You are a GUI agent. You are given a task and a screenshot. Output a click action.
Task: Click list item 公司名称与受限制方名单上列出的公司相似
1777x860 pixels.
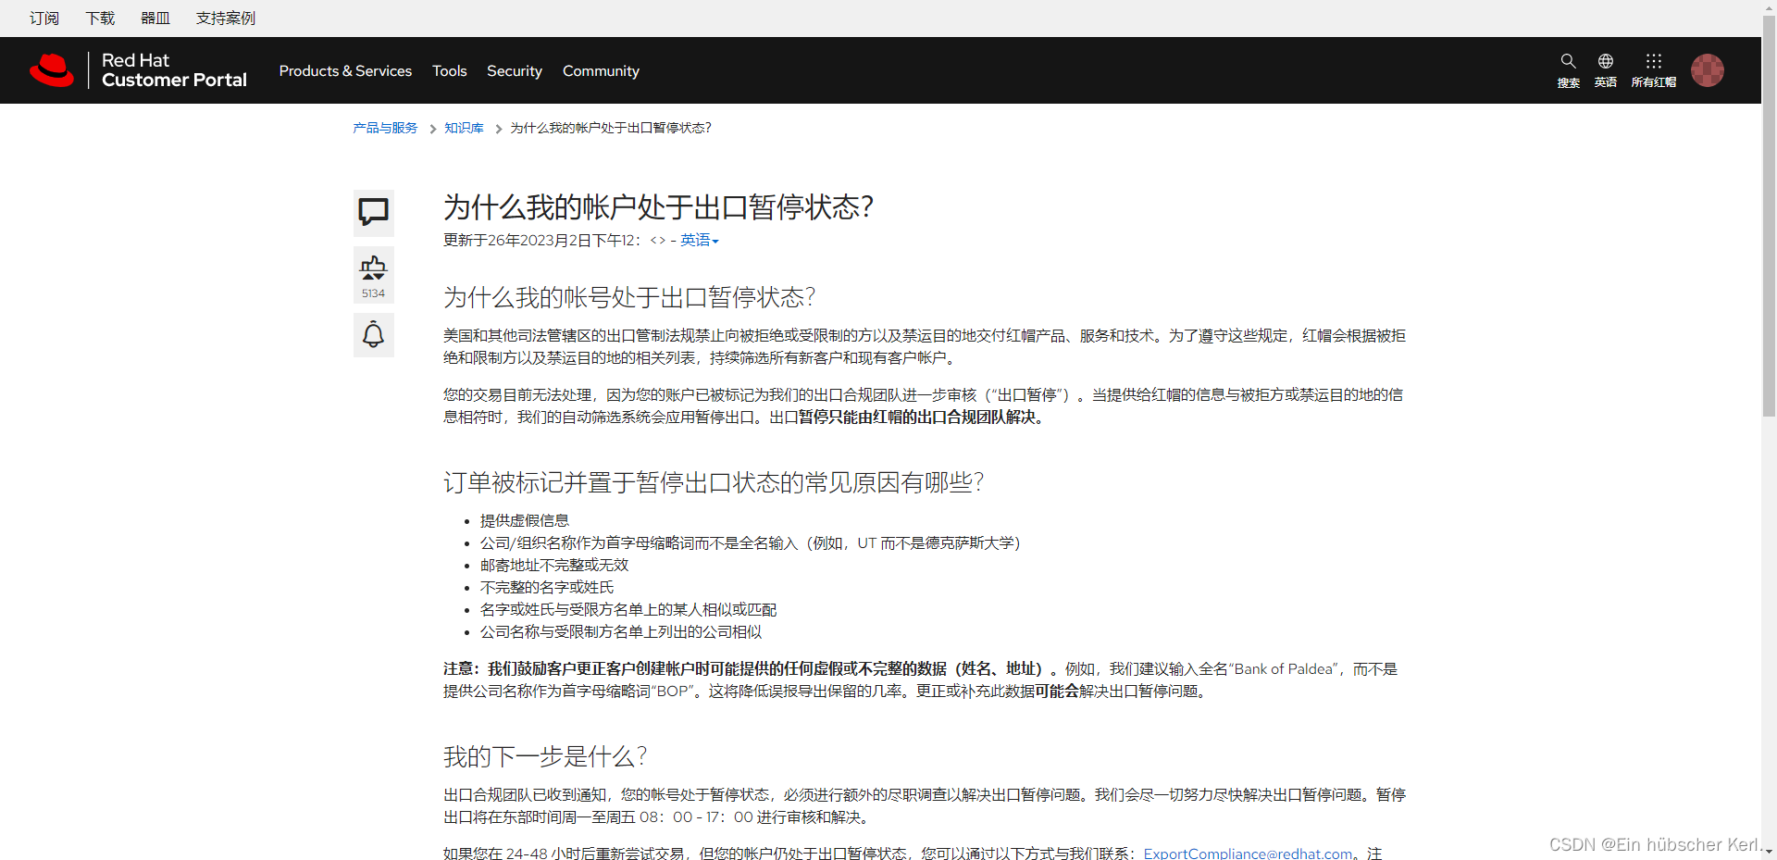point(621,631)
